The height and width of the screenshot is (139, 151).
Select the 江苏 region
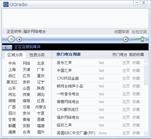click(27, 76)
